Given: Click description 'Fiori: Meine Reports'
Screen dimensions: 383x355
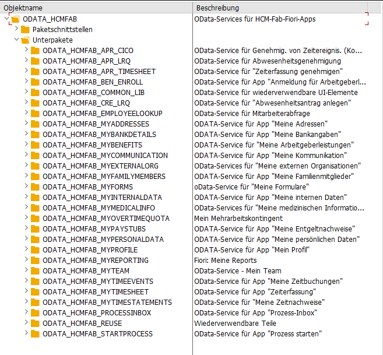Looking at the screenshot, I should pos(226,261).
